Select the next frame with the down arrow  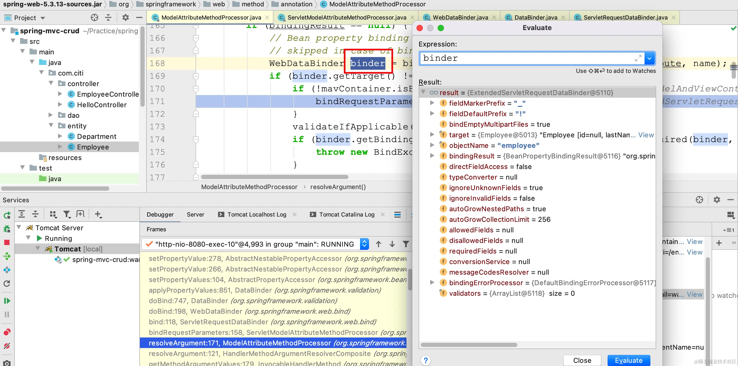pos(392,244)
